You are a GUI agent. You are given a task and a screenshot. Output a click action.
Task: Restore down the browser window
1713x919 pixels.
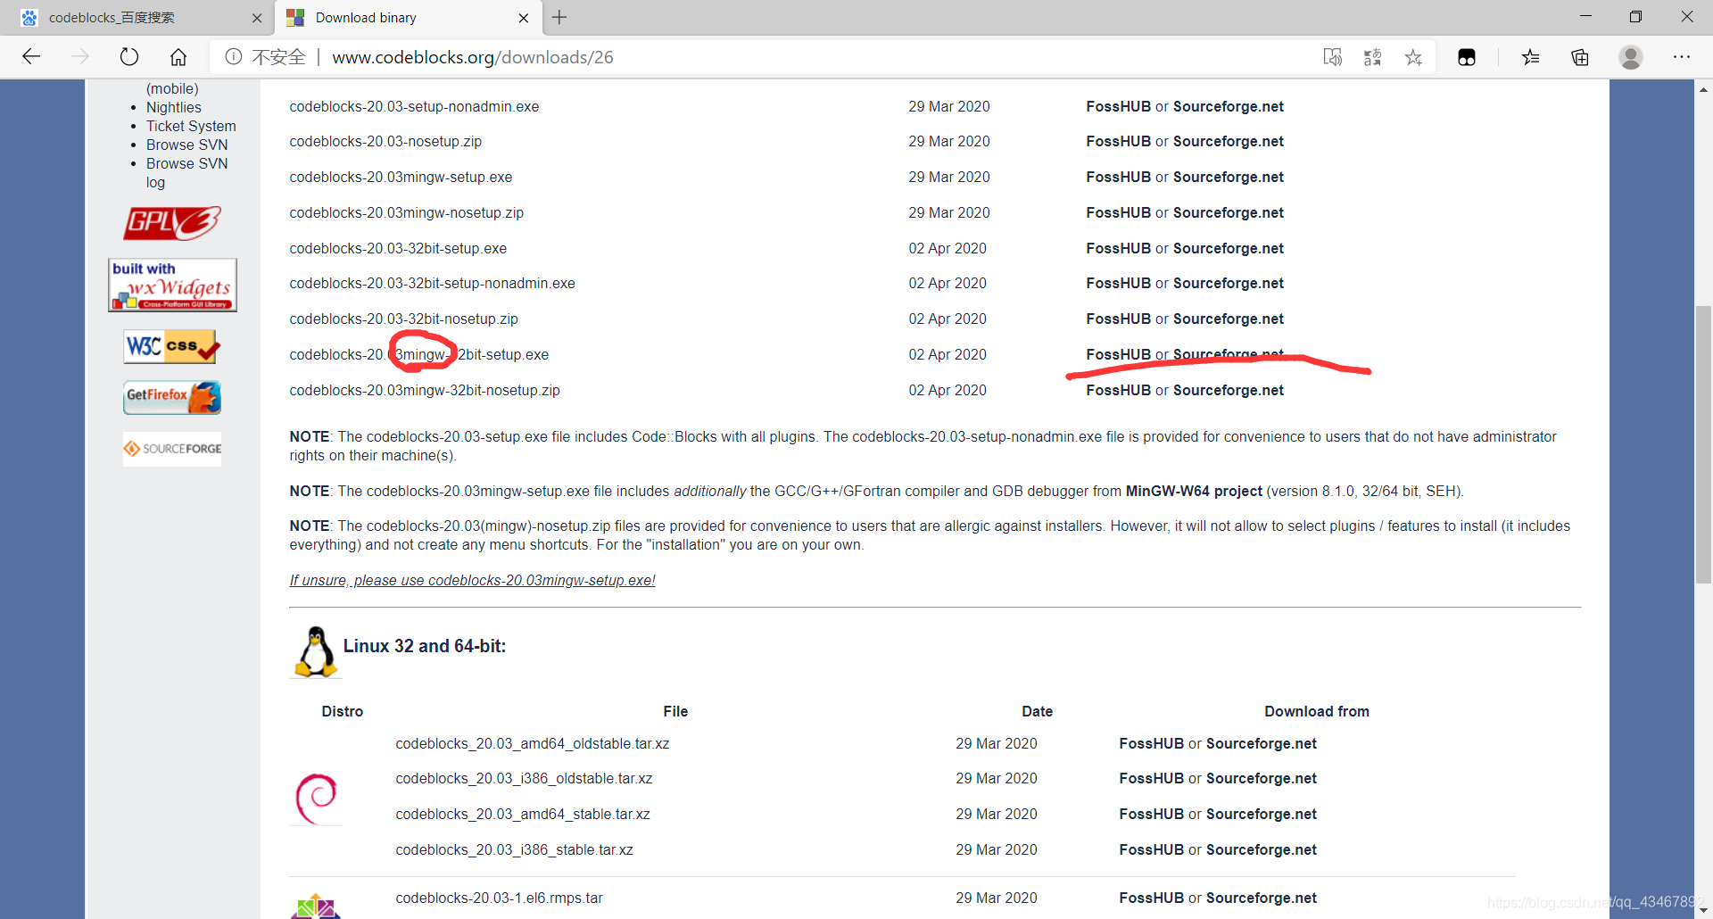(x=1635, y=17)
